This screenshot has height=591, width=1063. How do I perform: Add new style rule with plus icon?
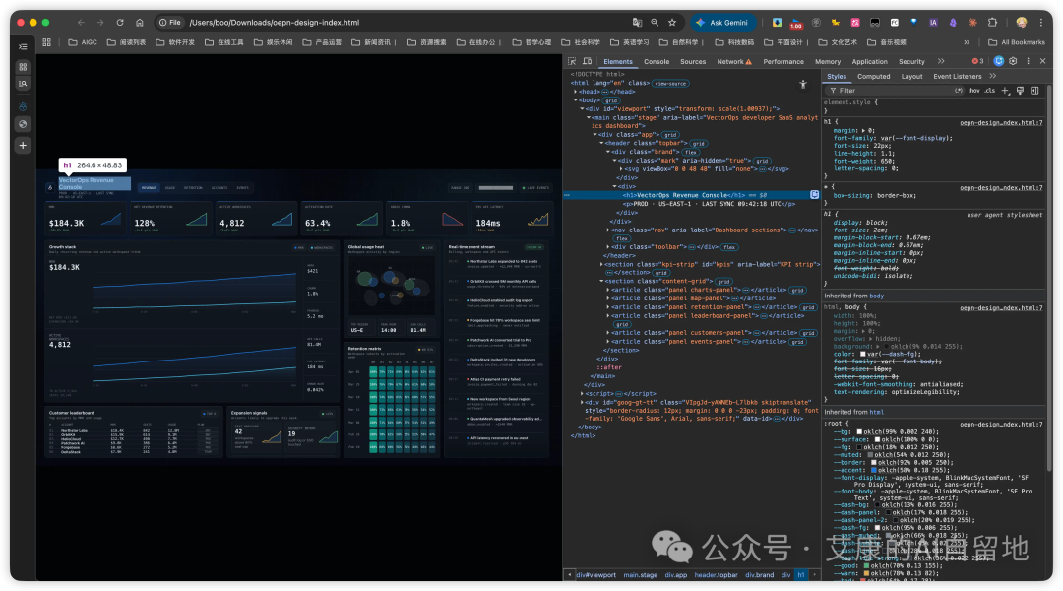pos(1005,91)
